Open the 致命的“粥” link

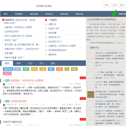[54, 29]
